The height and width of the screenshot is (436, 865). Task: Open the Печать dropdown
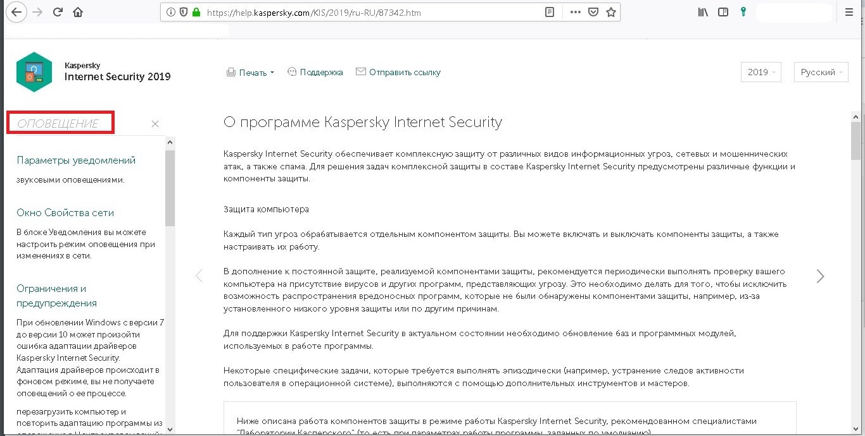(251, 73)
